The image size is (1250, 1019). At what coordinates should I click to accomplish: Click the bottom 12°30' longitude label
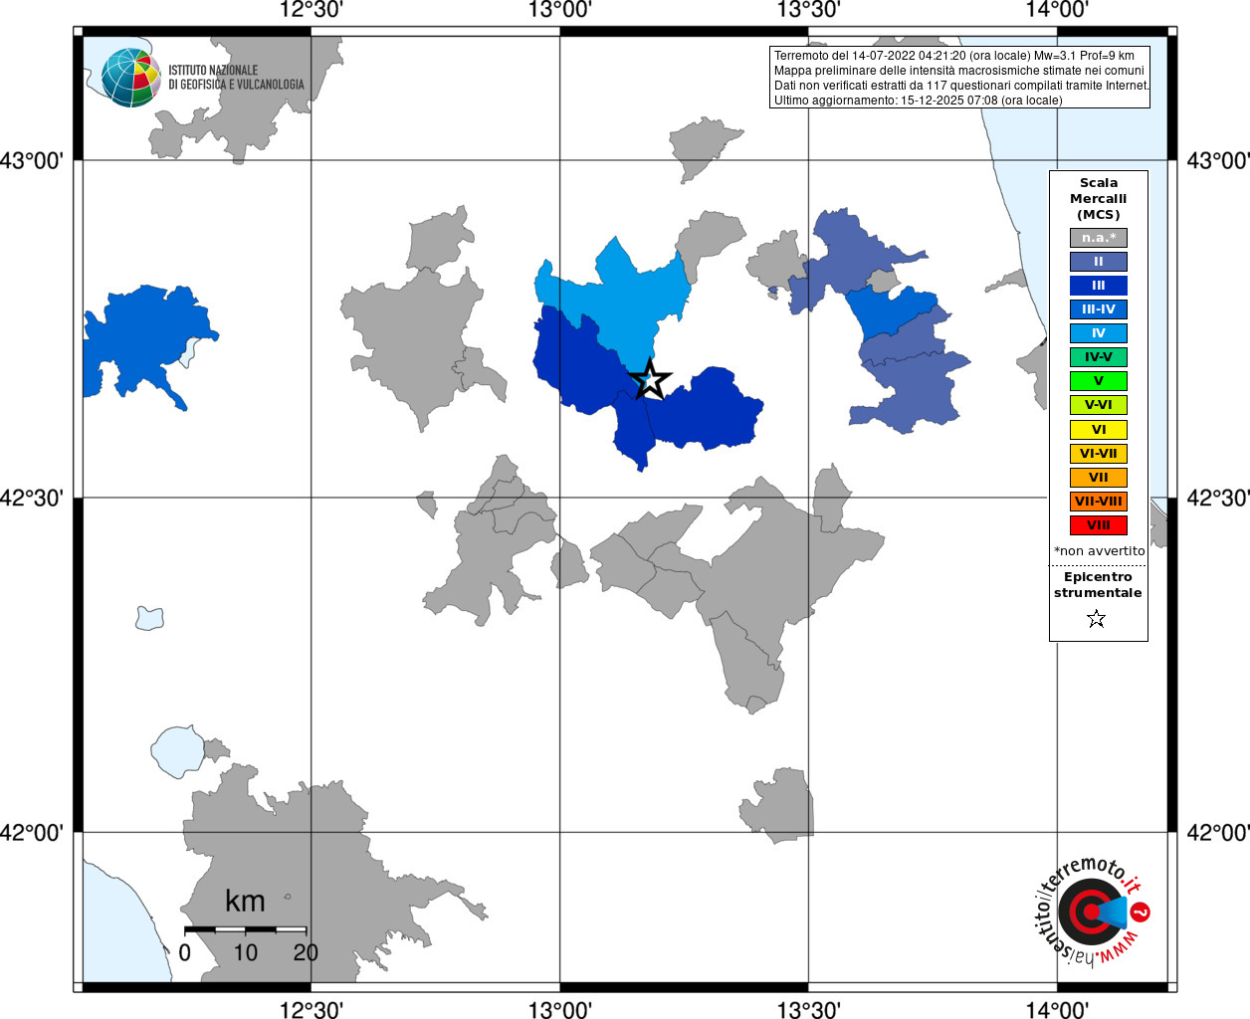312,1009
